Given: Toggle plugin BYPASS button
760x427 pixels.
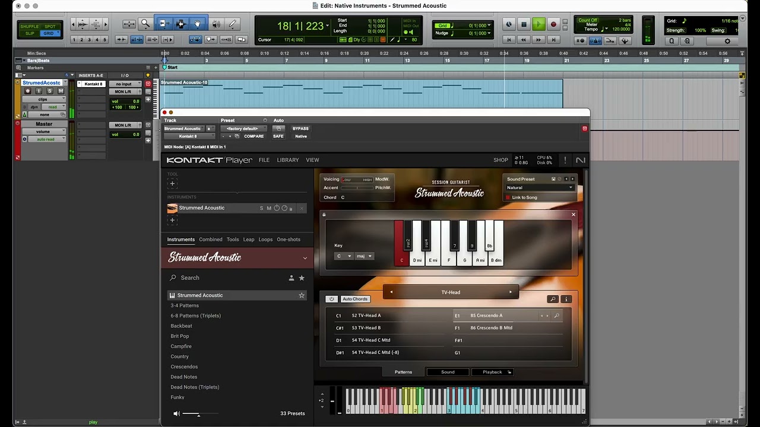Looking at the screenshot, I should pyautogui.click(x=300, y=129).
